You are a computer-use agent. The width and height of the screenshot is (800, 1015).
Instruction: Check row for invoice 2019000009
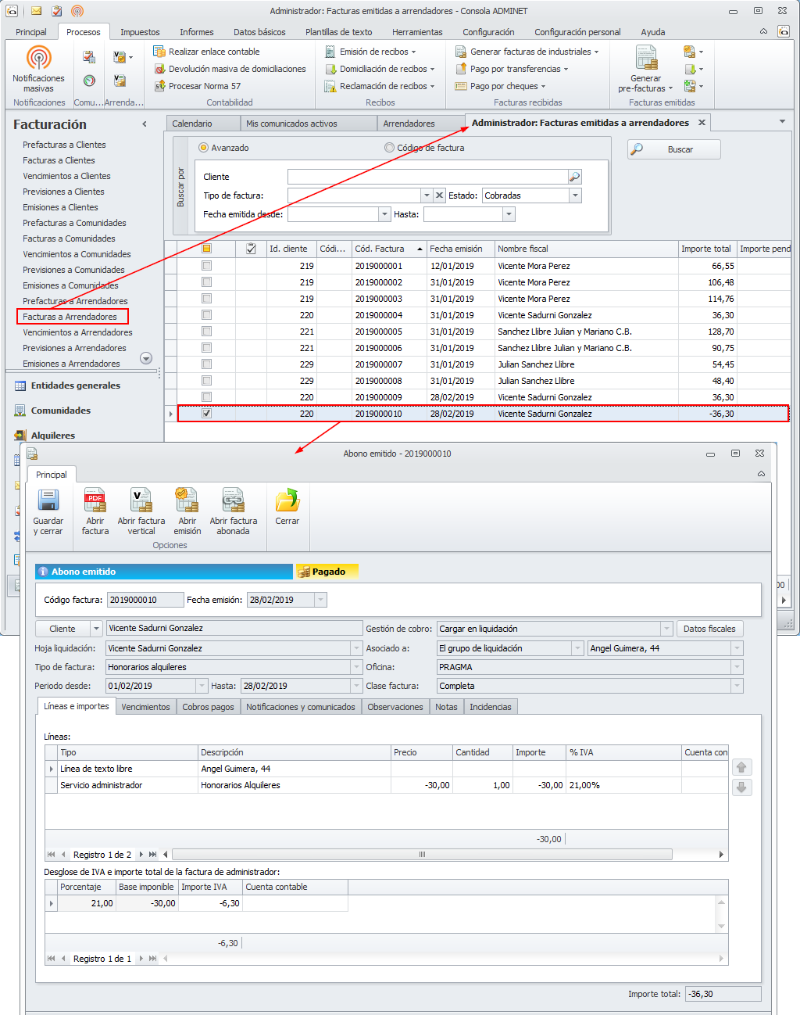(206, 397)
